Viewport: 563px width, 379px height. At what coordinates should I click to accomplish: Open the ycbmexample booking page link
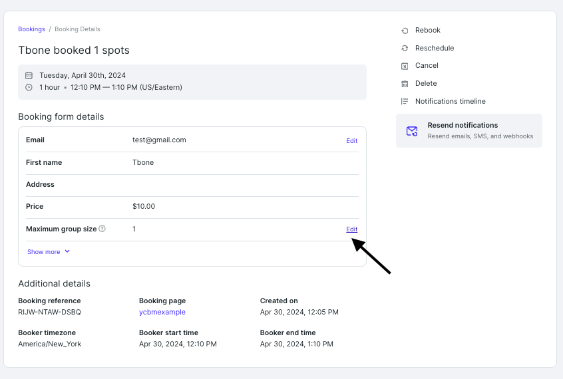tap(162, 312)
